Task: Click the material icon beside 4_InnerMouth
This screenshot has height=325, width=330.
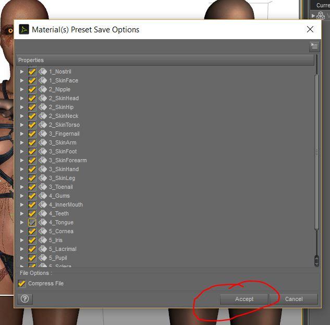Action: (x=43, y=204)
